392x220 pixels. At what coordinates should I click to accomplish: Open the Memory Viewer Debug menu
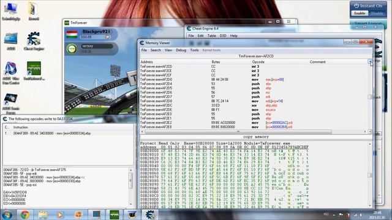(181, 50)
